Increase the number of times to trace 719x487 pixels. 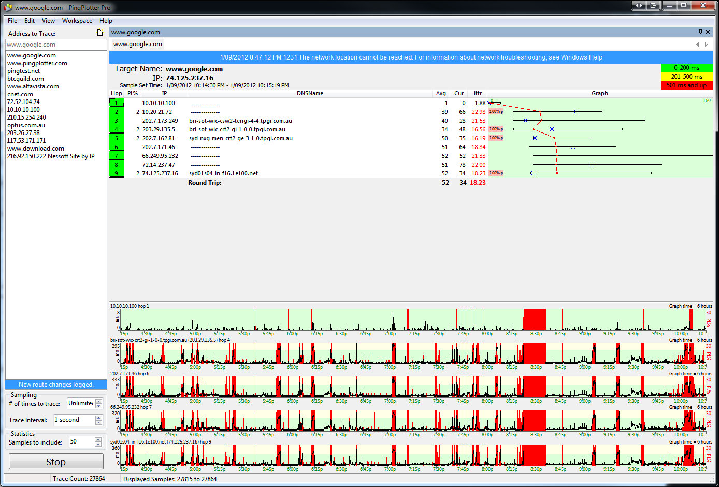point(98,401)
